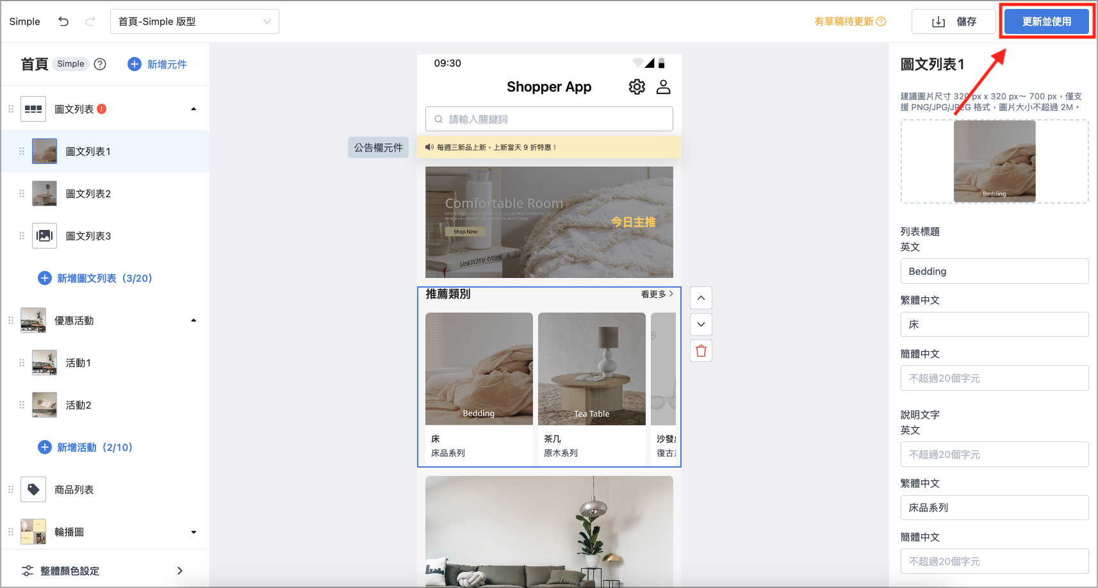Click 新增活動 (2/10) link

86,447
